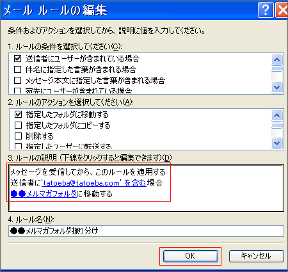Click the help question mark icon
The width and height of the screenshot is (288, 272).
click(266, 10)
